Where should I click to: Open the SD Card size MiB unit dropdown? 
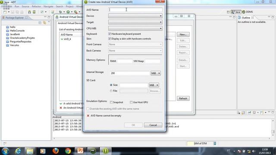pyautogui.click(x=154, y=85)
